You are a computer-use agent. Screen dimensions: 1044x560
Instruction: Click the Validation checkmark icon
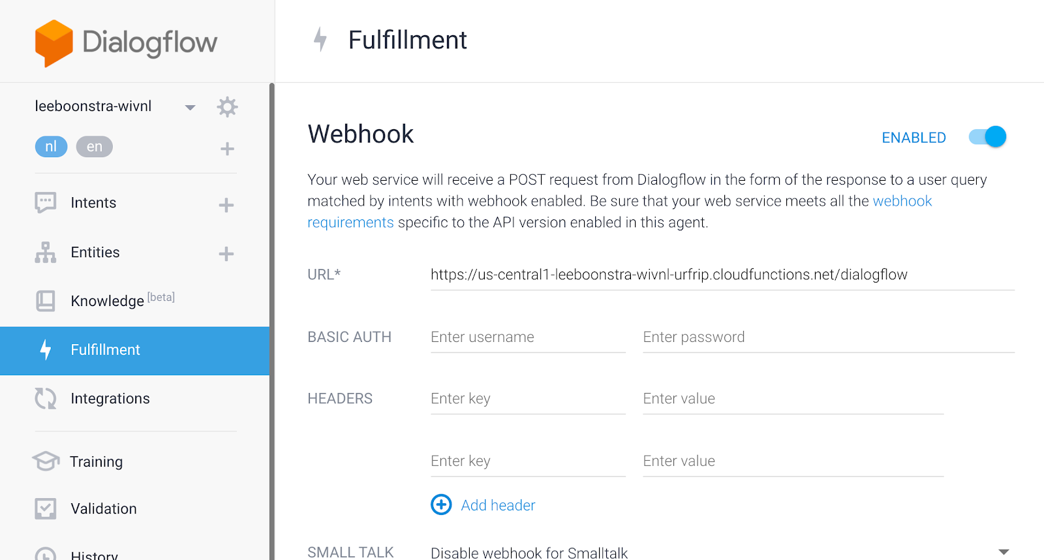[x=46, y=508]
